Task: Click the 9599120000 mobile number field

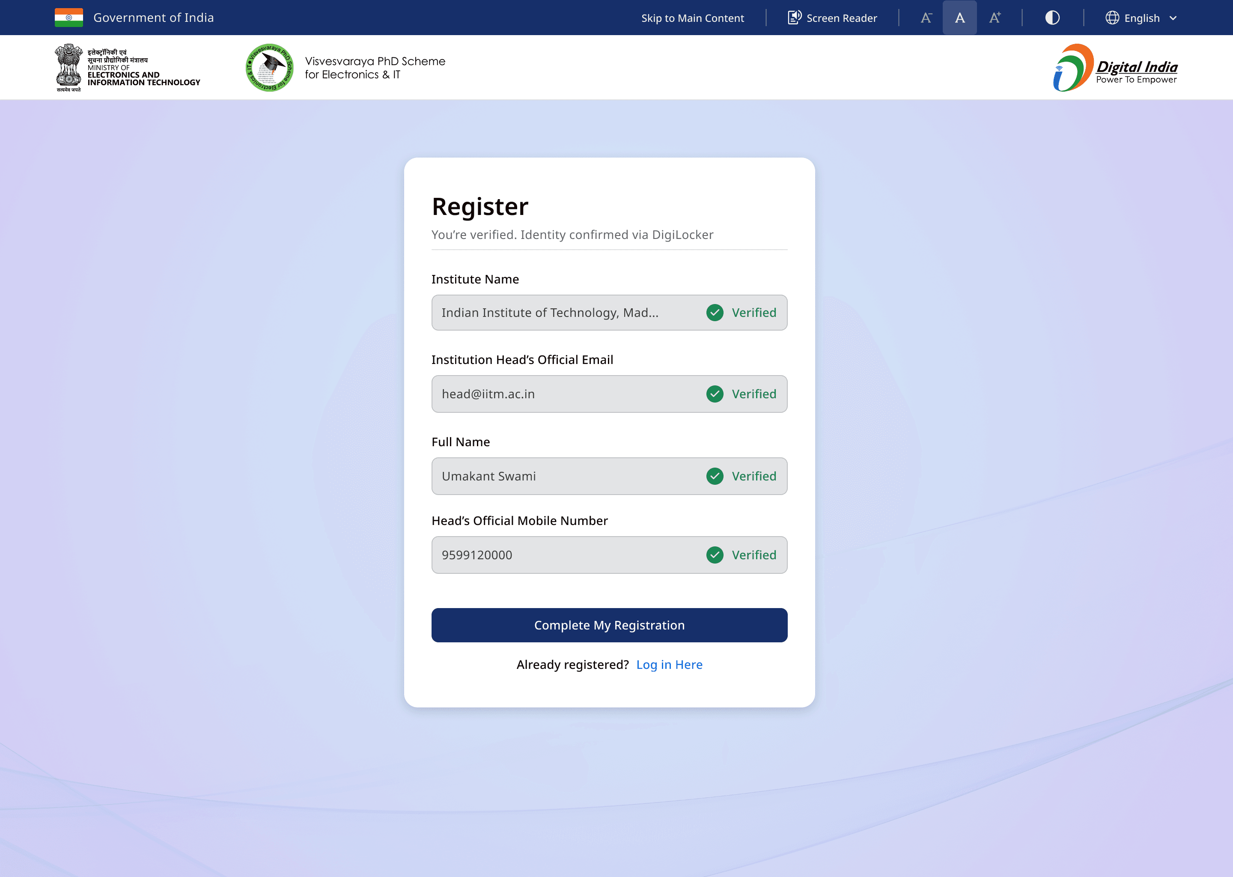Action: (x=610, y=555)
